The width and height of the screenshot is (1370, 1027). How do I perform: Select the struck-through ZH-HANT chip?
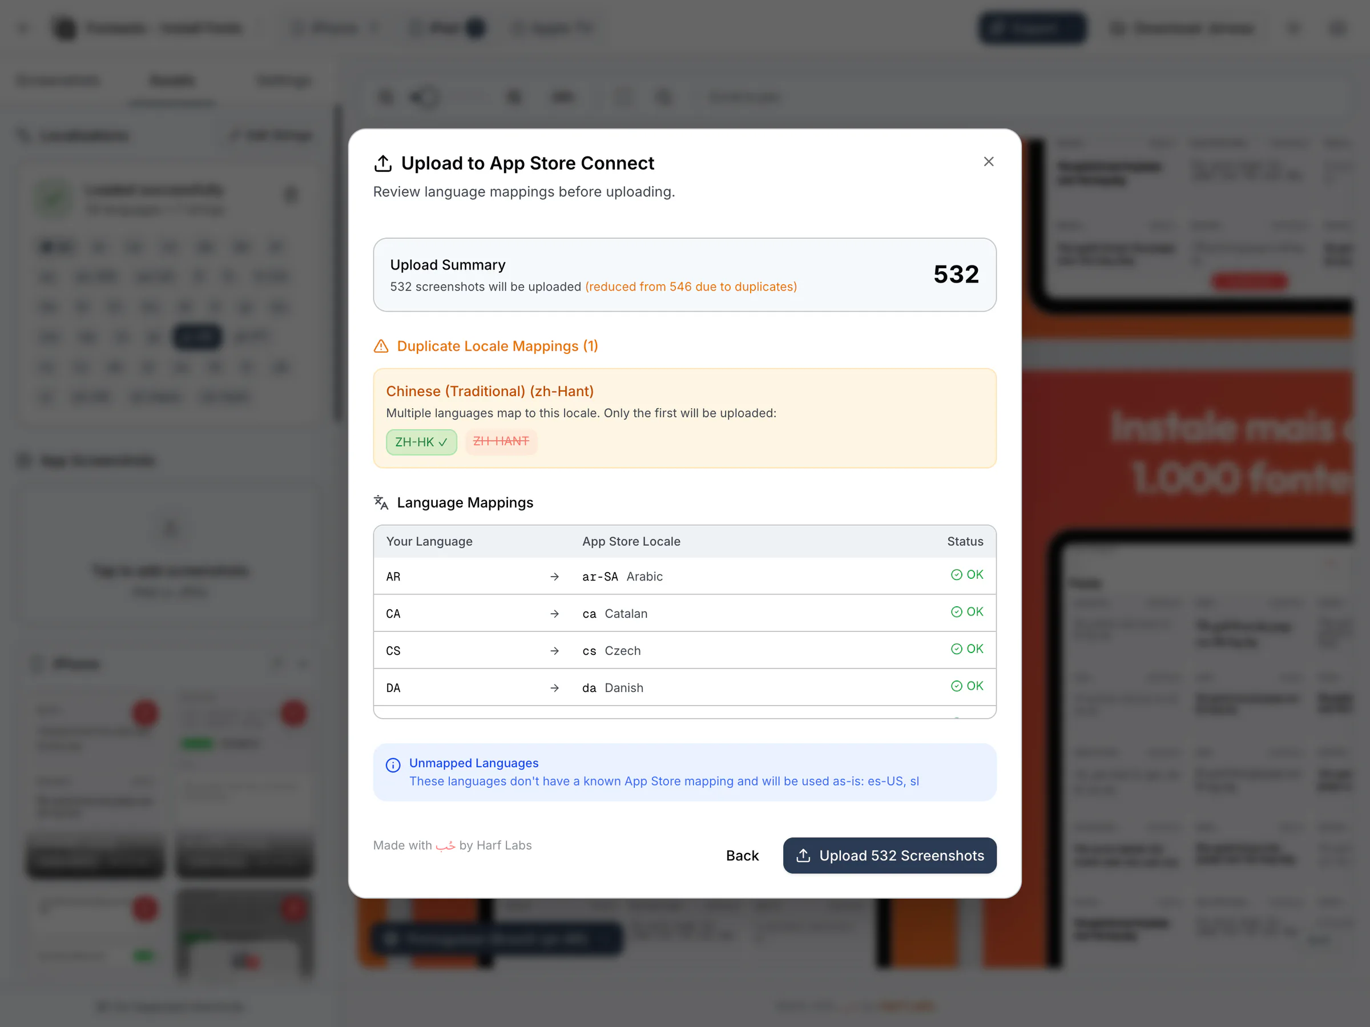(x=501, y=442)
